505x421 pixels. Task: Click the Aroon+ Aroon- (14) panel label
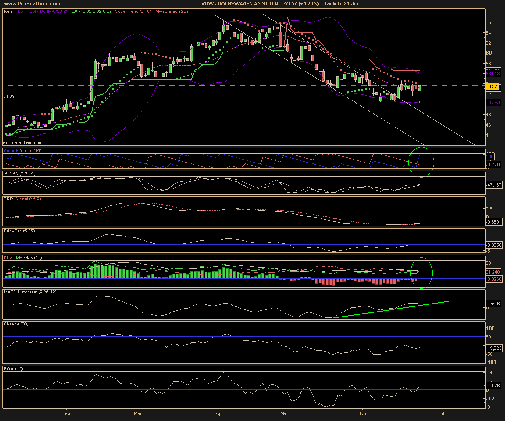point(23,150)
